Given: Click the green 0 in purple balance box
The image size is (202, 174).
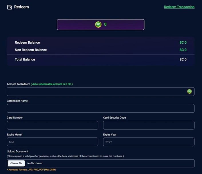Looking at the screenshot, I should click(105, 25).
